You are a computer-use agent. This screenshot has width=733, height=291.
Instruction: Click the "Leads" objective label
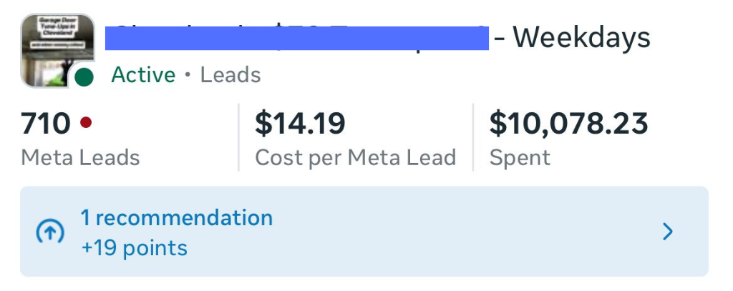pyautogui.click(x=230, y=75)
